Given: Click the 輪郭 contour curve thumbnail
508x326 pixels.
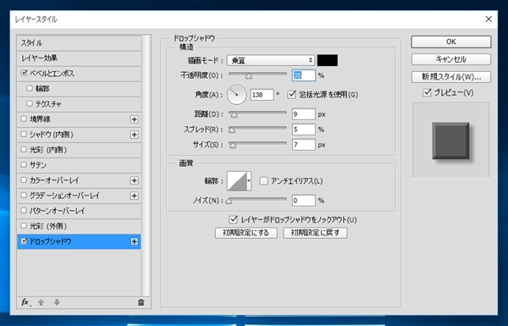Looking at the screenshot, I should tap(236, 181).
